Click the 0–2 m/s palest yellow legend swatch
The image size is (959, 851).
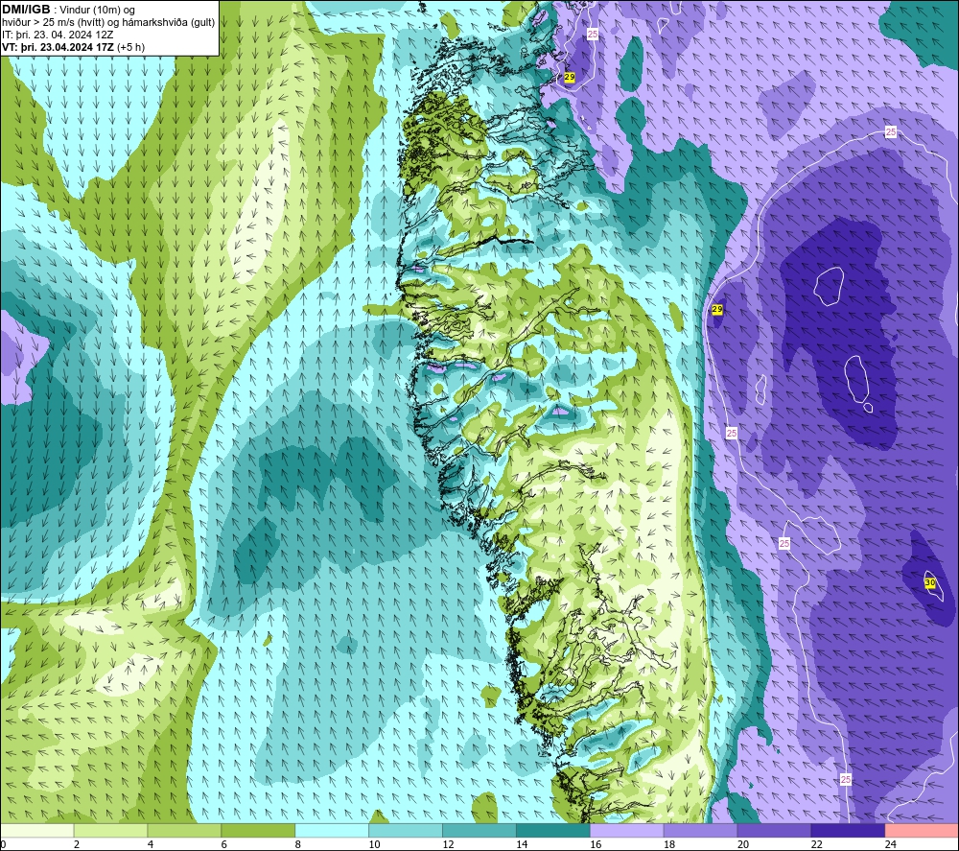point(37,831)
